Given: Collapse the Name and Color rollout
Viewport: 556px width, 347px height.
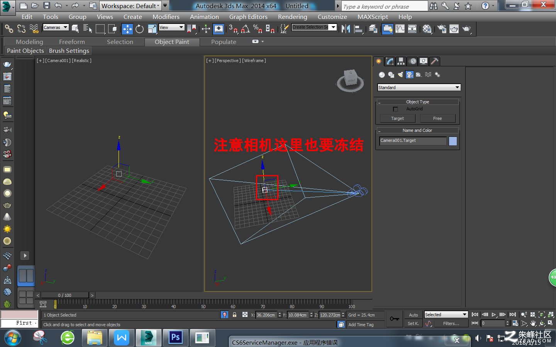Looking at the screenshot, I should 418,130.
